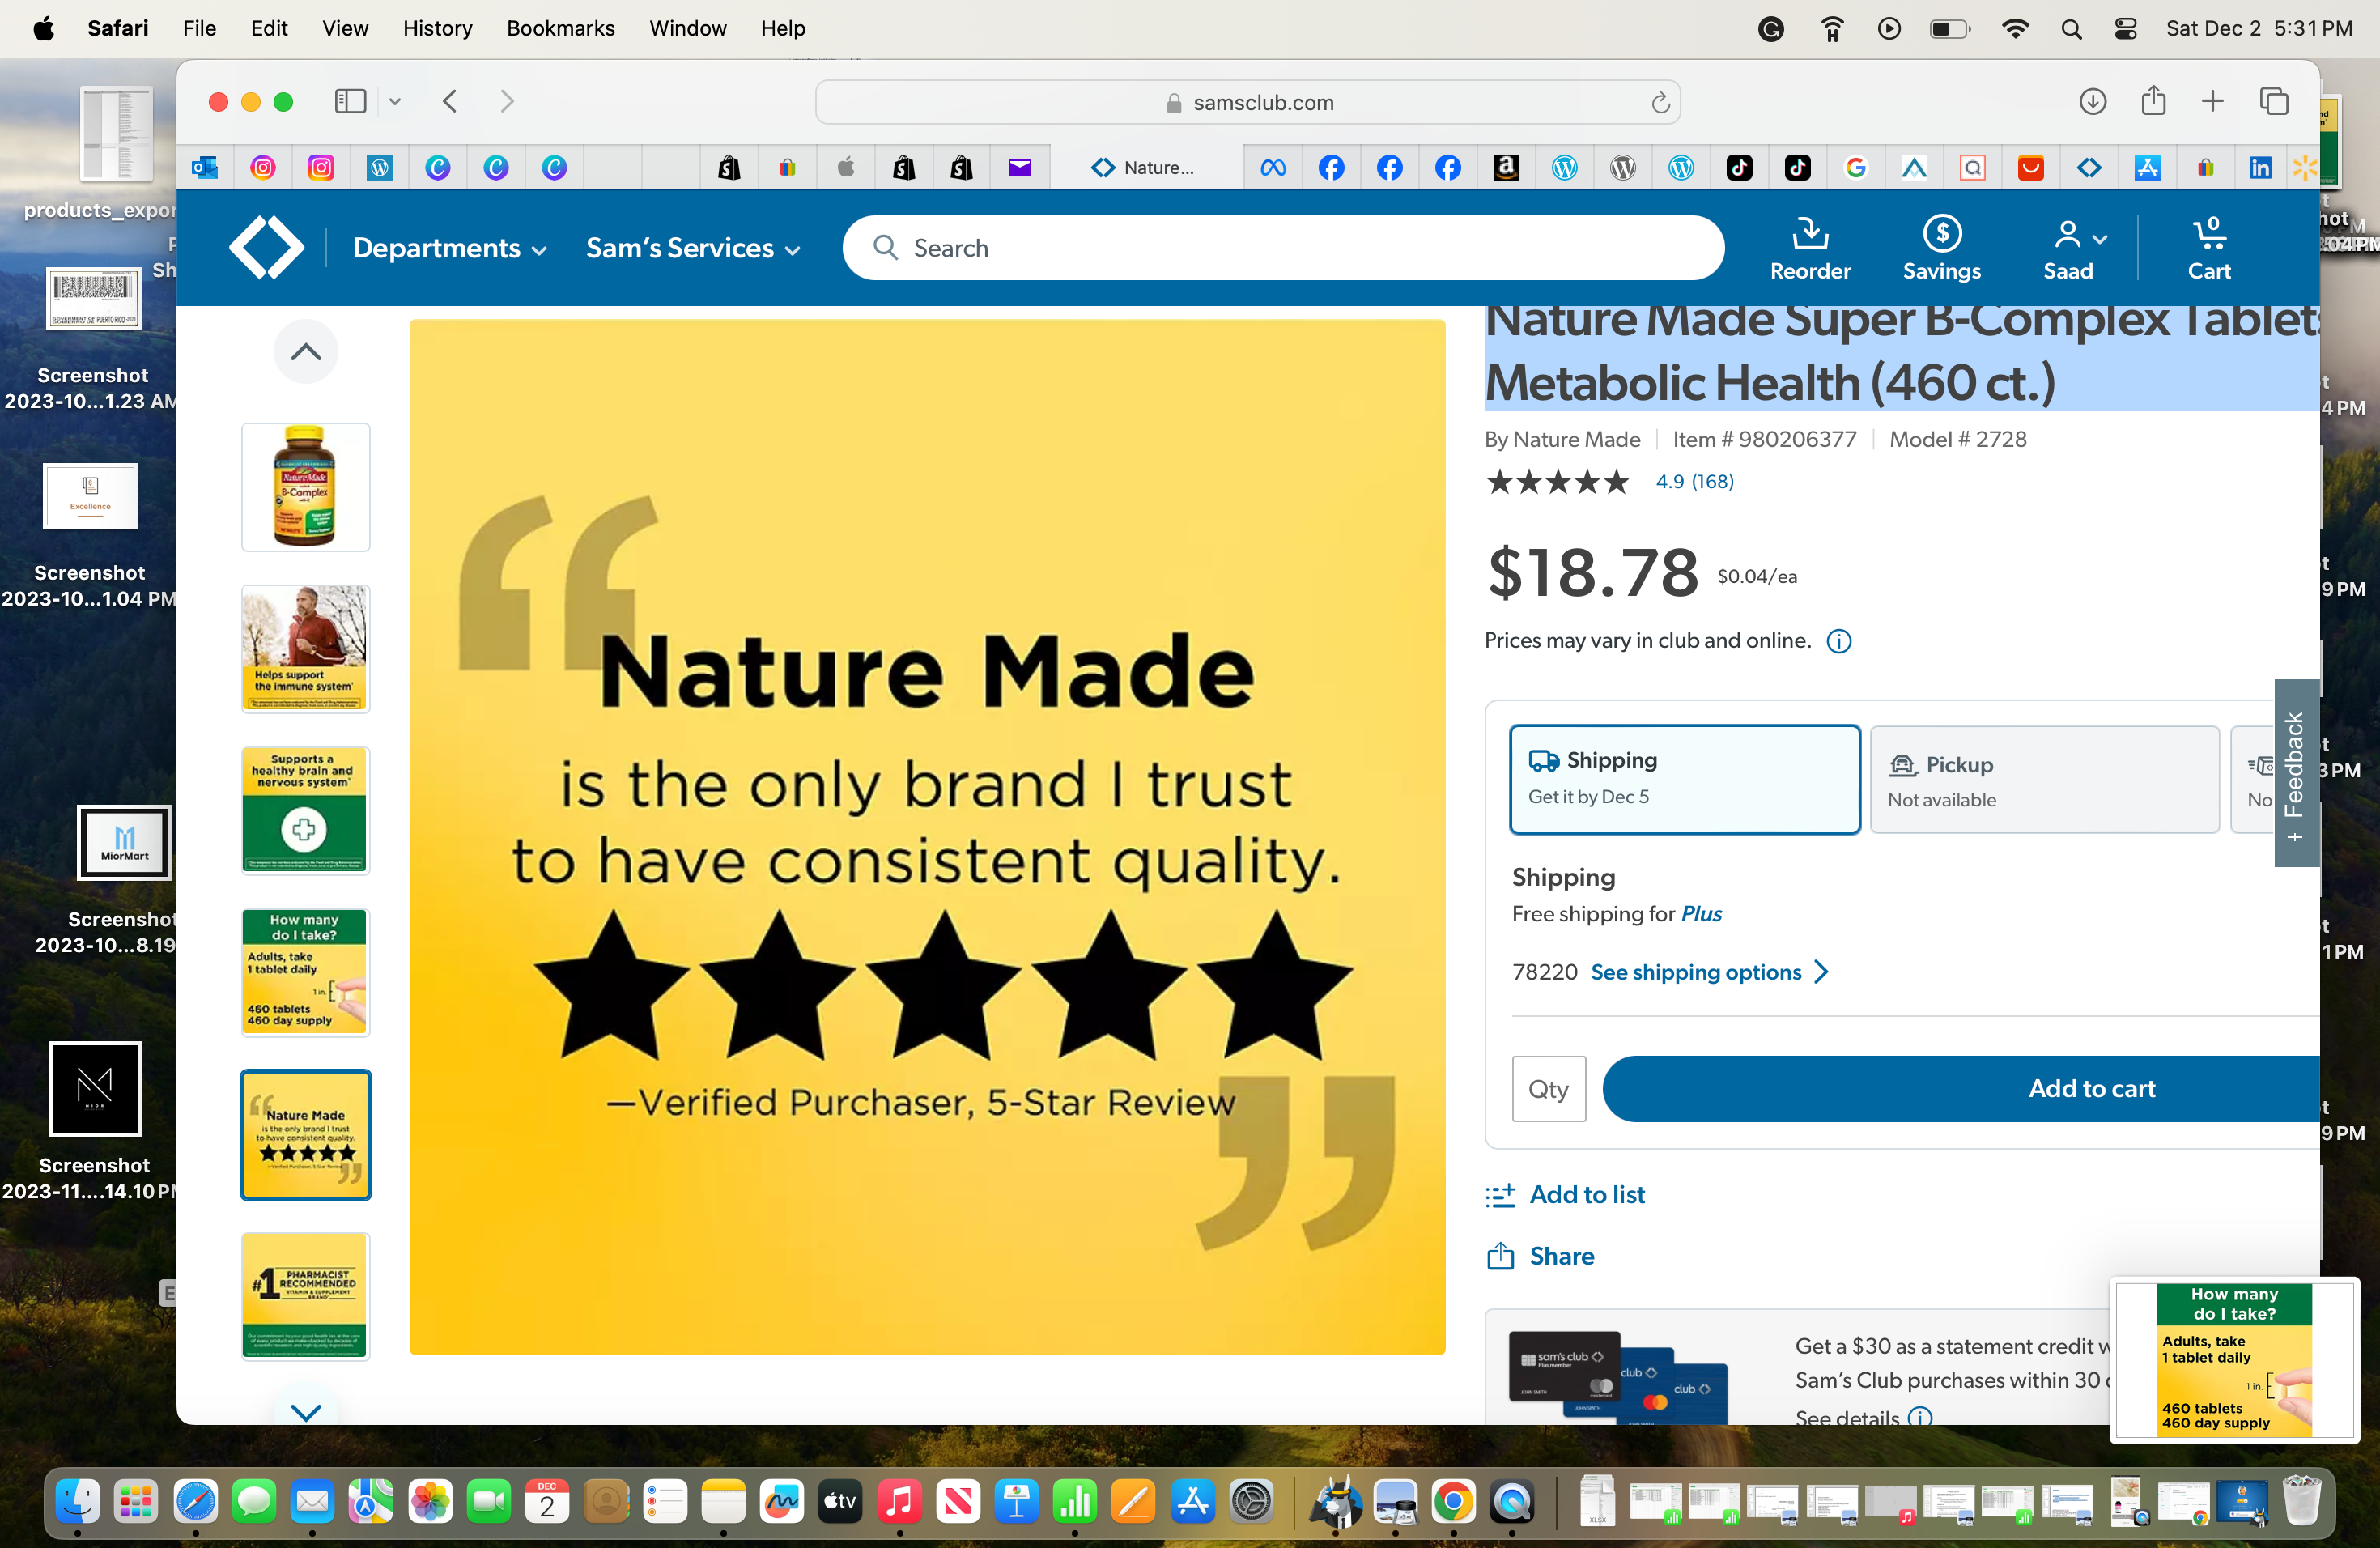Open the Cart icon
2380x1548 pixels.
tap(2209, 233)
